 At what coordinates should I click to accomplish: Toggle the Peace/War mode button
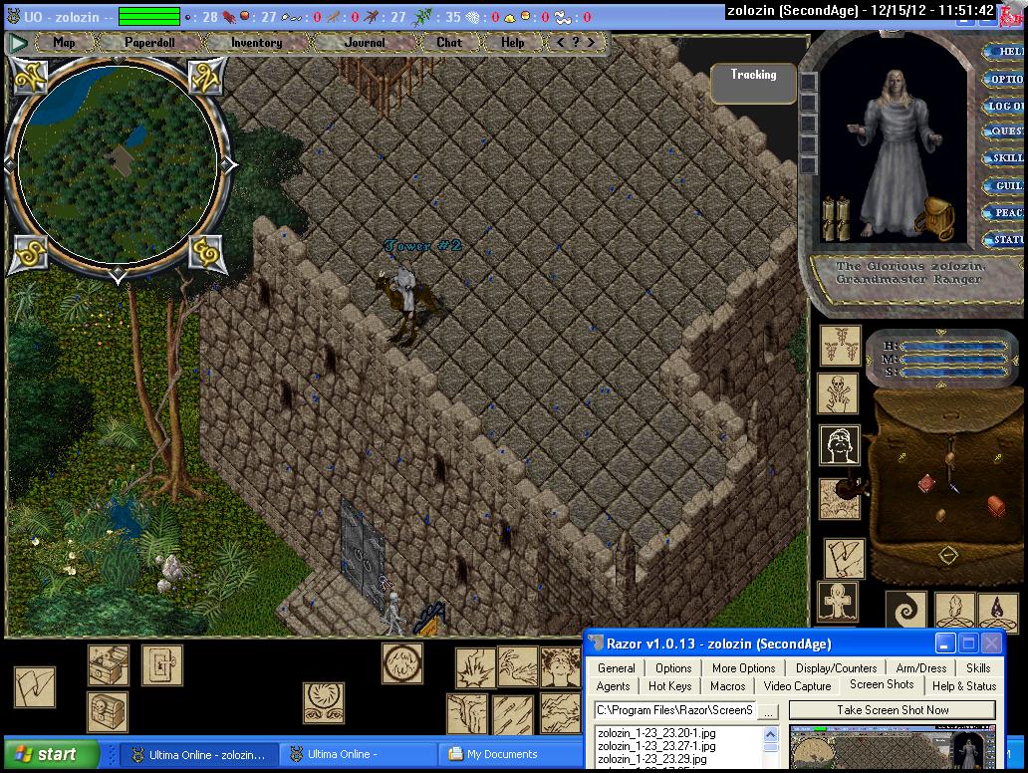[1004, 213]
